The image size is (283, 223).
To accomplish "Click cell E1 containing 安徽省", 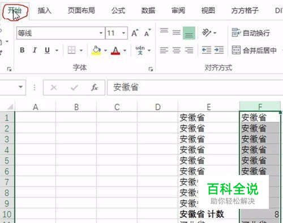I will (209, 117).
